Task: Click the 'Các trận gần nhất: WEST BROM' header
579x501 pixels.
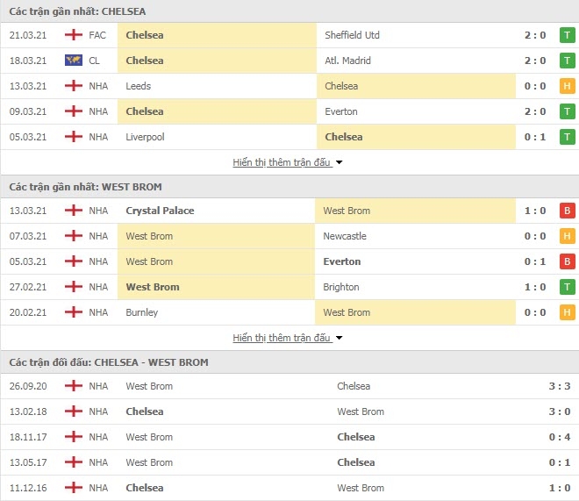Action: tap(85, 187)
